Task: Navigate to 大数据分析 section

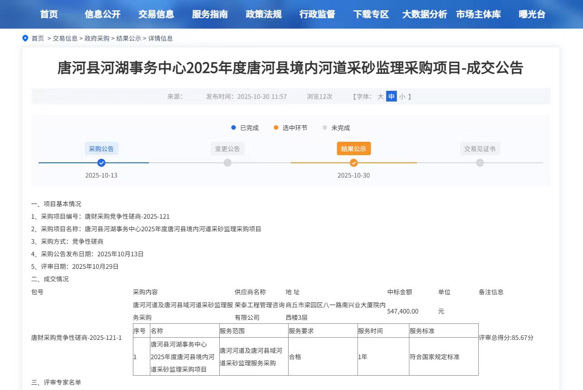Action: 425,14
